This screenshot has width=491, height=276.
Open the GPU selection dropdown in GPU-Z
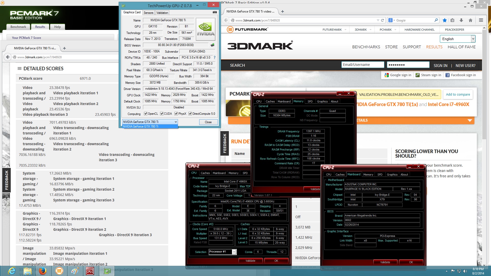150,122
